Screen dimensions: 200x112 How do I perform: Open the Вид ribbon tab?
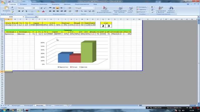click(x=95, y=4)
